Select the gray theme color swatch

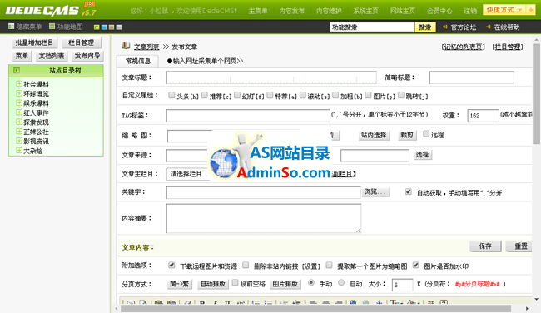pyautogui.click(x=119, y=27)
